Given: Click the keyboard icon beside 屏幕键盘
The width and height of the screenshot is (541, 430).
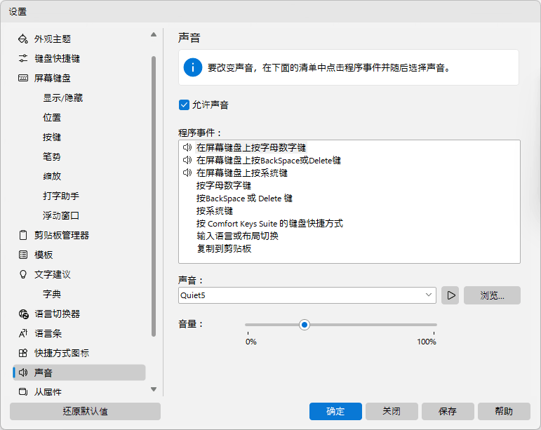Looking at the screenshot, I should 22,78.
